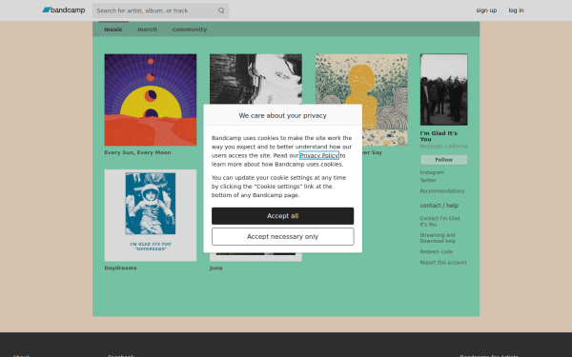572x357 pixels.
Task: Click Accept necessary only button
Action: (x=283, y=236)
